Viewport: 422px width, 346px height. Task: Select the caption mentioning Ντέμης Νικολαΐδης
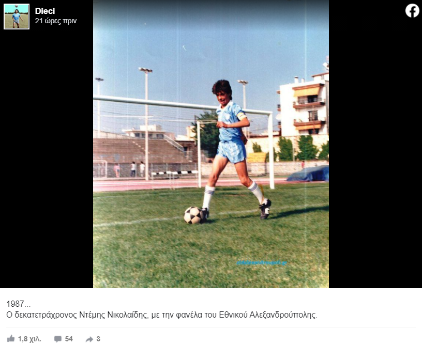point(162,314)
